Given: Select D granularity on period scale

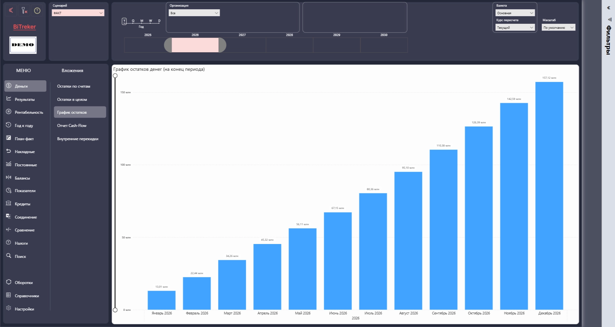Looking at the screenshot, I should (159, 21).
